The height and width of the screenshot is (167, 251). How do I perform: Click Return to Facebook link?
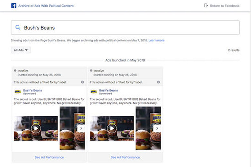coord(225,6)
